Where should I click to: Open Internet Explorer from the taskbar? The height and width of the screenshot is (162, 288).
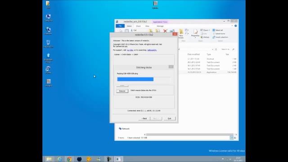tap(59, 159)
